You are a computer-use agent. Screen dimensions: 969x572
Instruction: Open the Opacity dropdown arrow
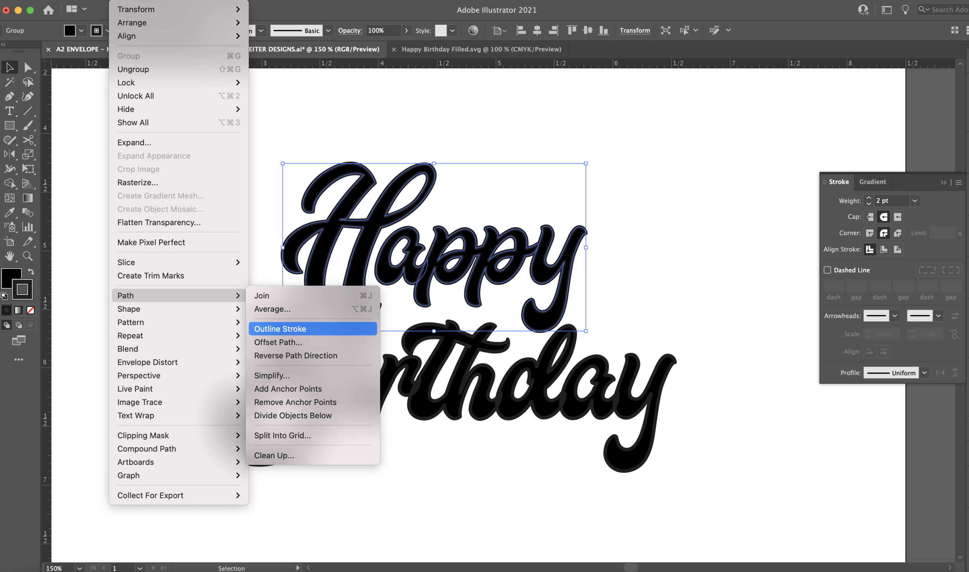(x=406, y=30)
